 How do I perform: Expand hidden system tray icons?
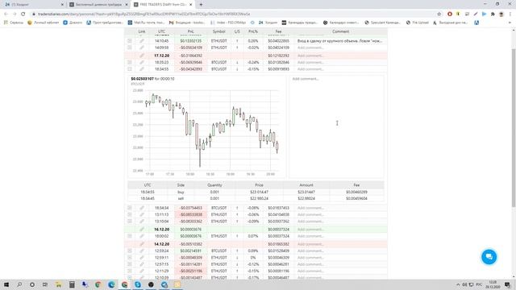click(x=458, y=284)
